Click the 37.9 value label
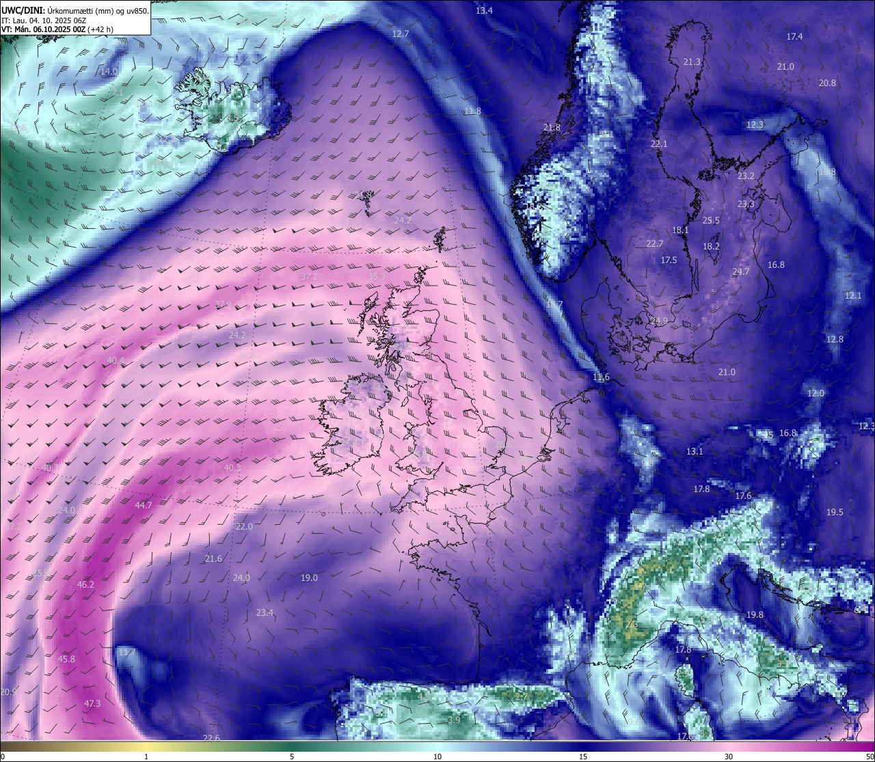 [223, 304]
